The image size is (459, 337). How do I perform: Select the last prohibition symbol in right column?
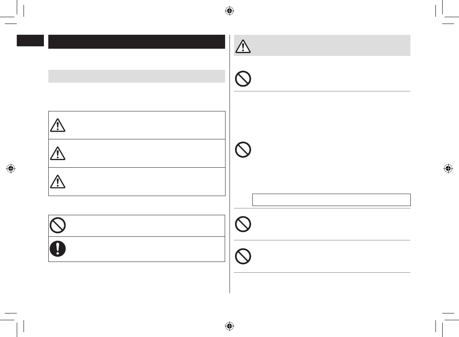(x=243, y=256)
